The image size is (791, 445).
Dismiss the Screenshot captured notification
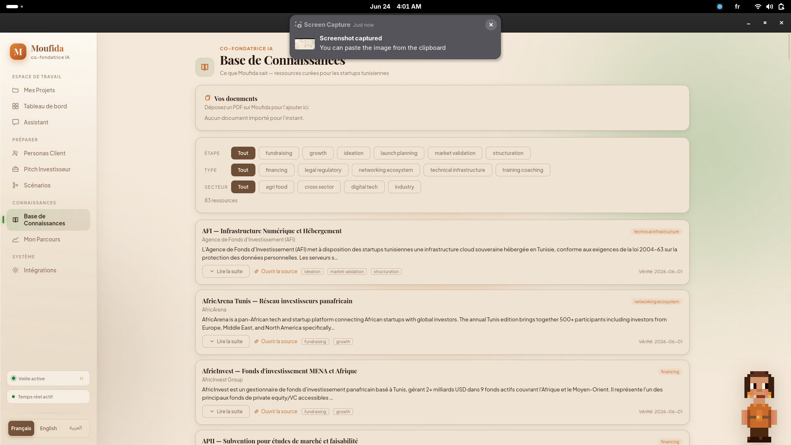point(491,25)
